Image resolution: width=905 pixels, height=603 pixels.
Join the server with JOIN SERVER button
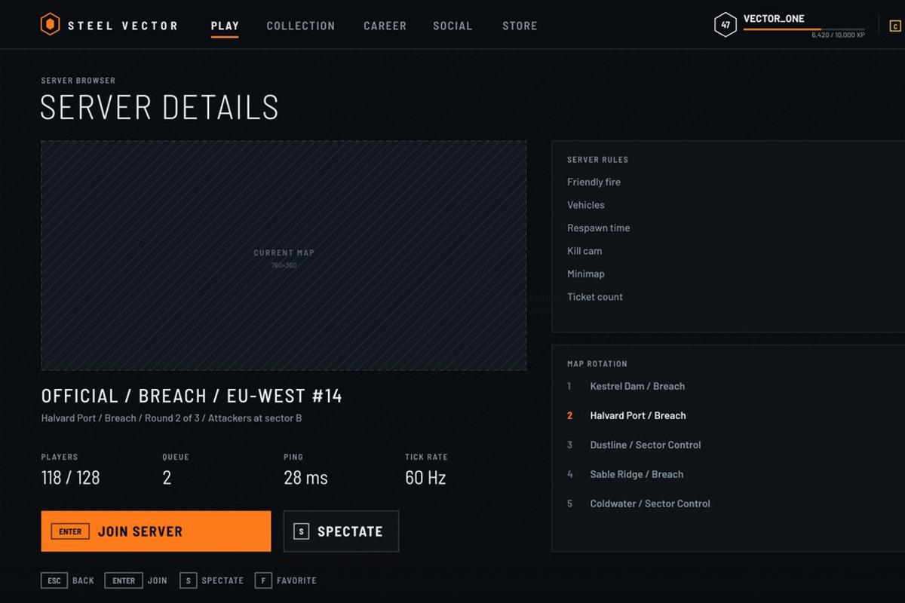pos(156,531)
